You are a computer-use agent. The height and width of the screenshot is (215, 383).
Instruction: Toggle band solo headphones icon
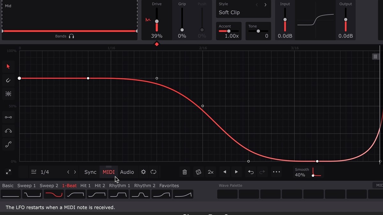(x=71, y=36)
